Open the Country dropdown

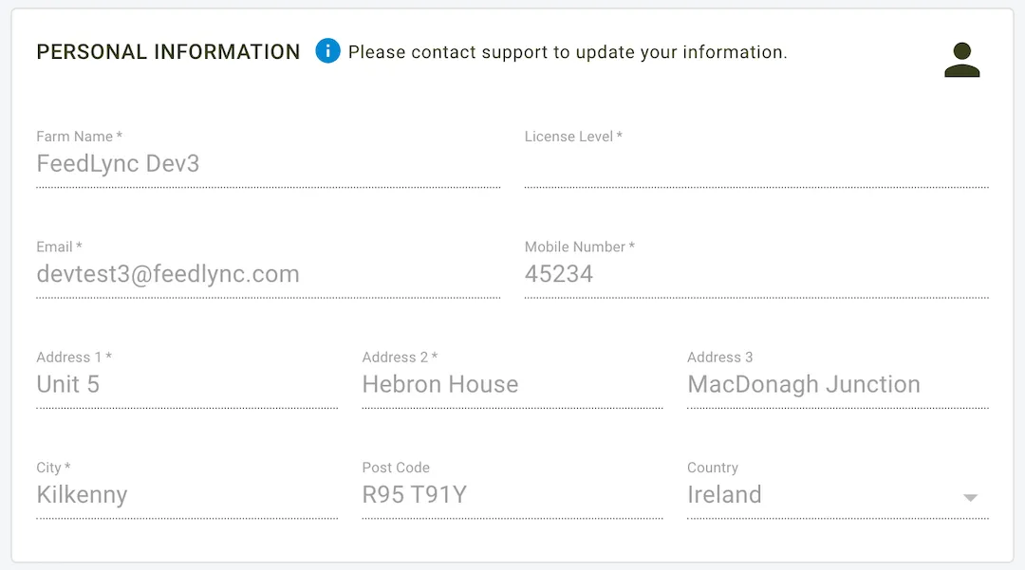(835, 494)
